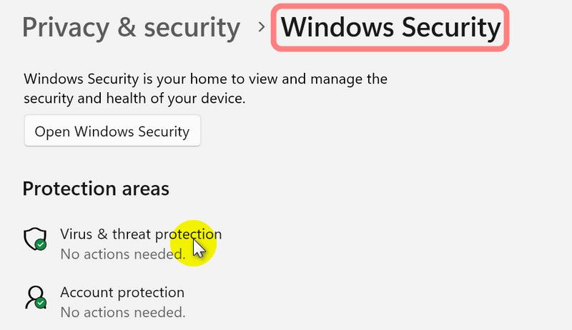Open the Account protection label

pyautogui.click(x=122, y=292)
